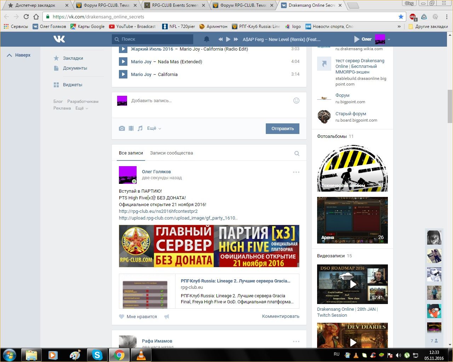This screenshot has height=362, width=453.
Task: Play the Nada Mas (Extended) track
Action: pyautogui.click(x=123, y=62)
